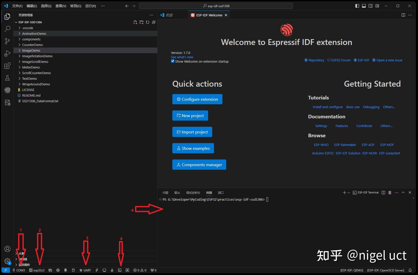This screenshot has width=418, height=275.
Task: Start Build, Flash and Monitor with the flame icon
Action: (112, 270)
